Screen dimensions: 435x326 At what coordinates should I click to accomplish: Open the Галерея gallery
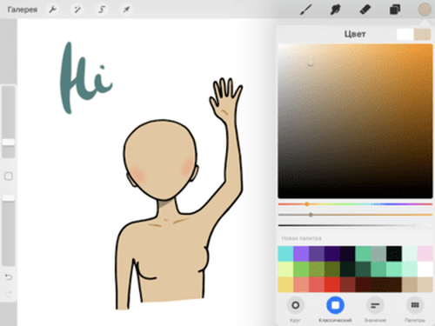tap(23, 10)
